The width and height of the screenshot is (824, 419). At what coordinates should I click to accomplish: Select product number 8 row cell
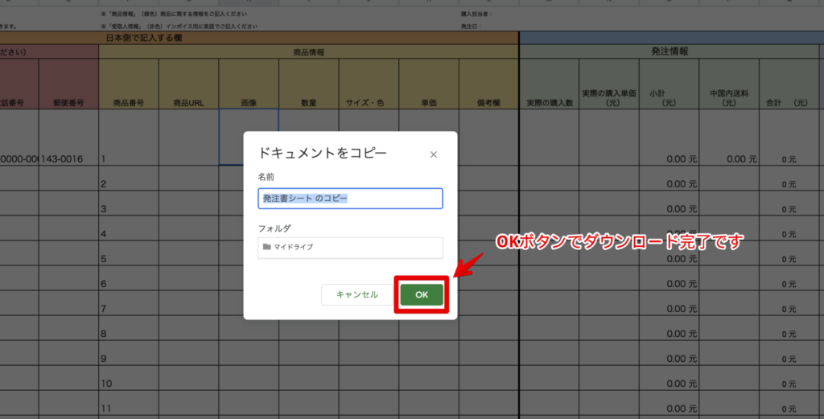point(129,328)
